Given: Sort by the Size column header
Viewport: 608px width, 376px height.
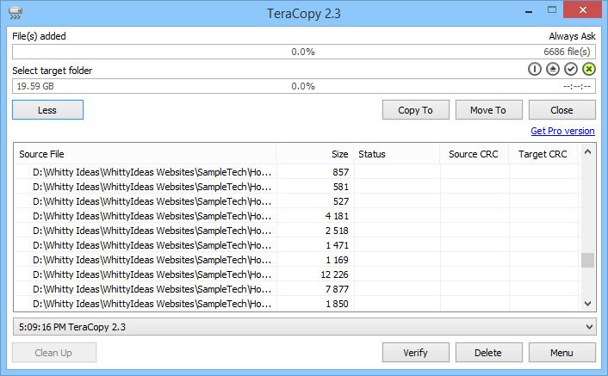Looking at the screenshot, I should (x=315, y=154).
